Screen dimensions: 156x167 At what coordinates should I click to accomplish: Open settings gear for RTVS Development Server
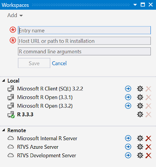pos(140,155)
